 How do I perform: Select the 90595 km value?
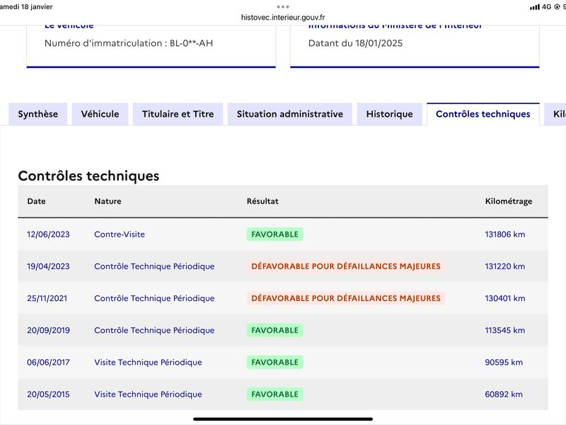coord(504,363)
